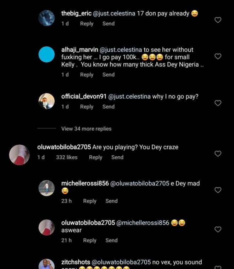Send official_devon91's comment

tap(108, 107)
